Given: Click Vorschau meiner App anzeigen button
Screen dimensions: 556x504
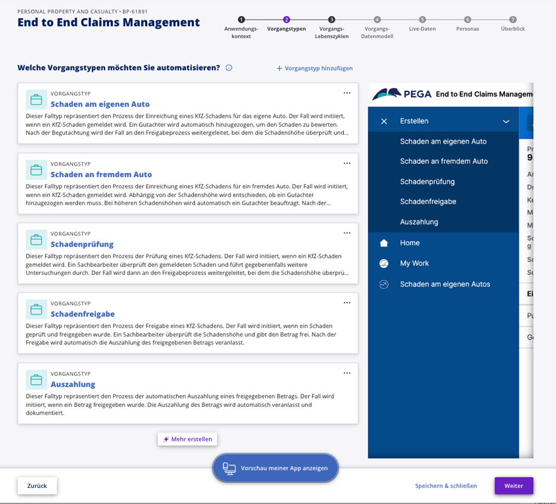Looking at the screenshot, I should [275, 468].
